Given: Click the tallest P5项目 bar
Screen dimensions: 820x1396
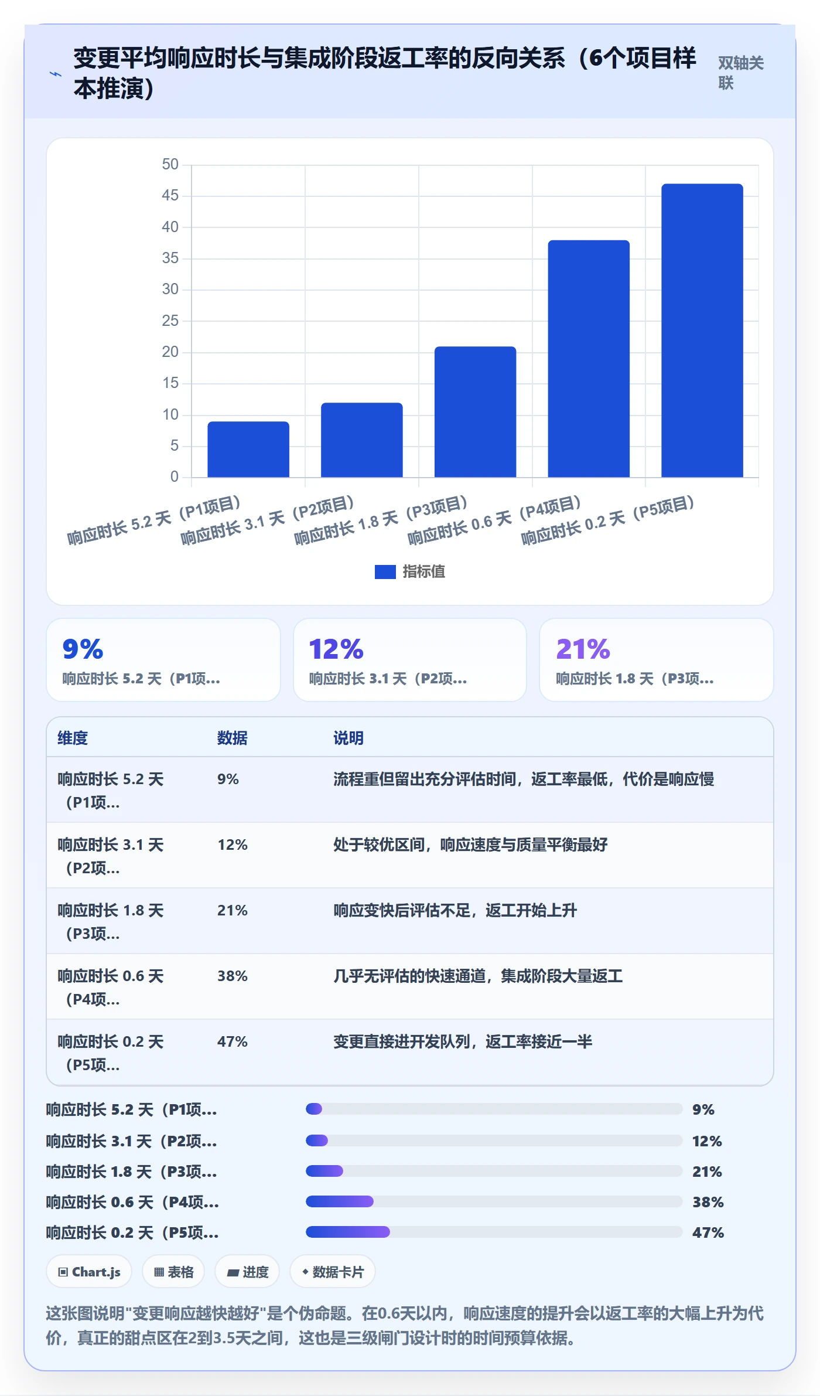Looking at the screenshot, I should [x=702, y=331].
